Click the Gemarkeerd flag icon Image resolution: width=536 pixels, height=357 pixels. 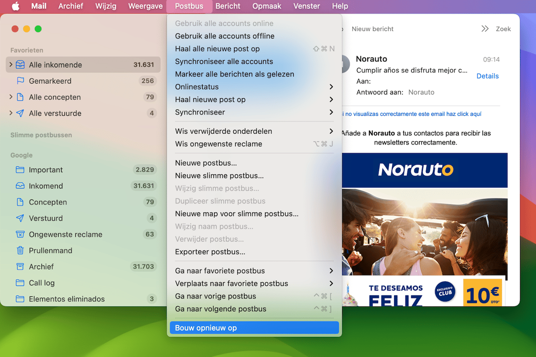(20, 81)
